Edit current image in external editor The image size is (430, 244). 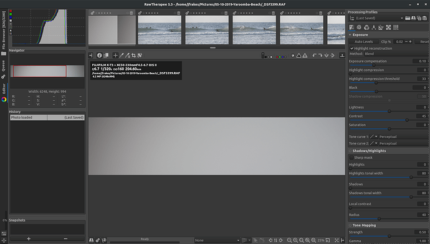104,240
